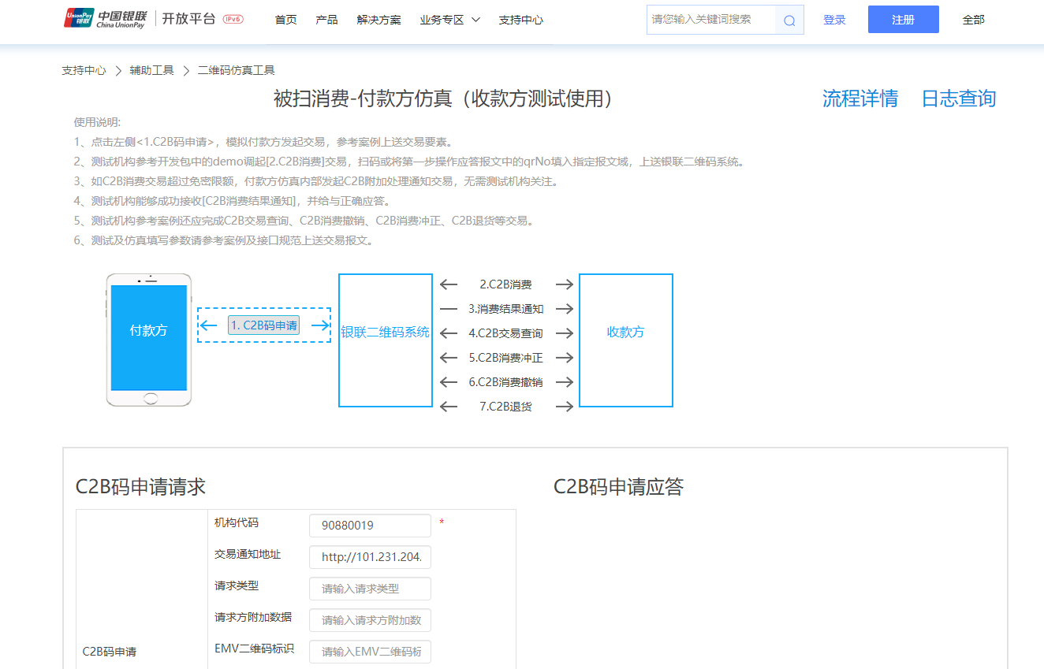The height and width of the screenshot is (669, 1044).
Task: Click the 机构代码 input field
Action: point(370,526)
